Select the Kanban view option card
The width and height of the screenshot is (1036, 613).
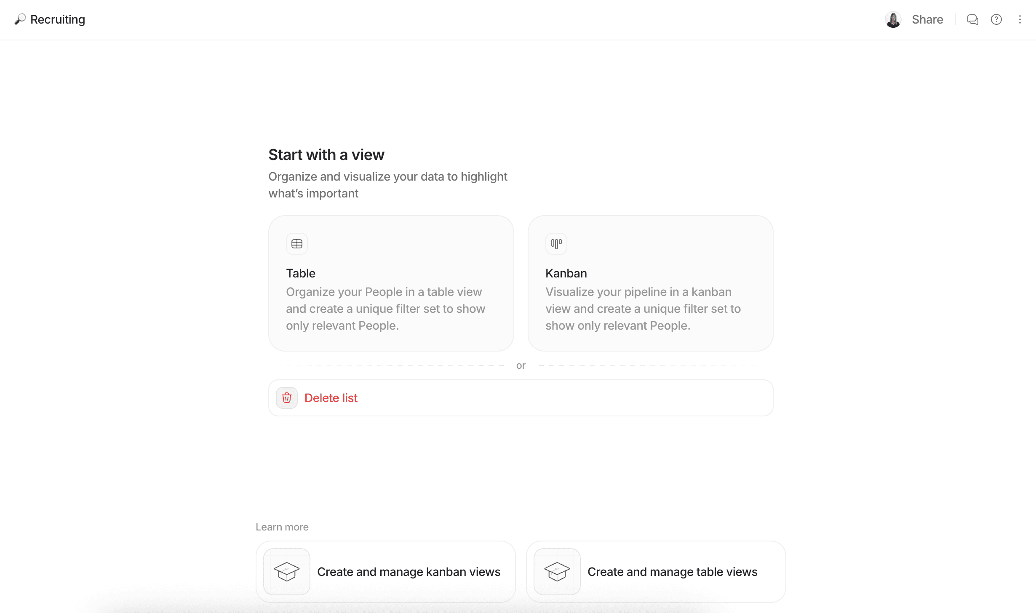click(650, 283)
